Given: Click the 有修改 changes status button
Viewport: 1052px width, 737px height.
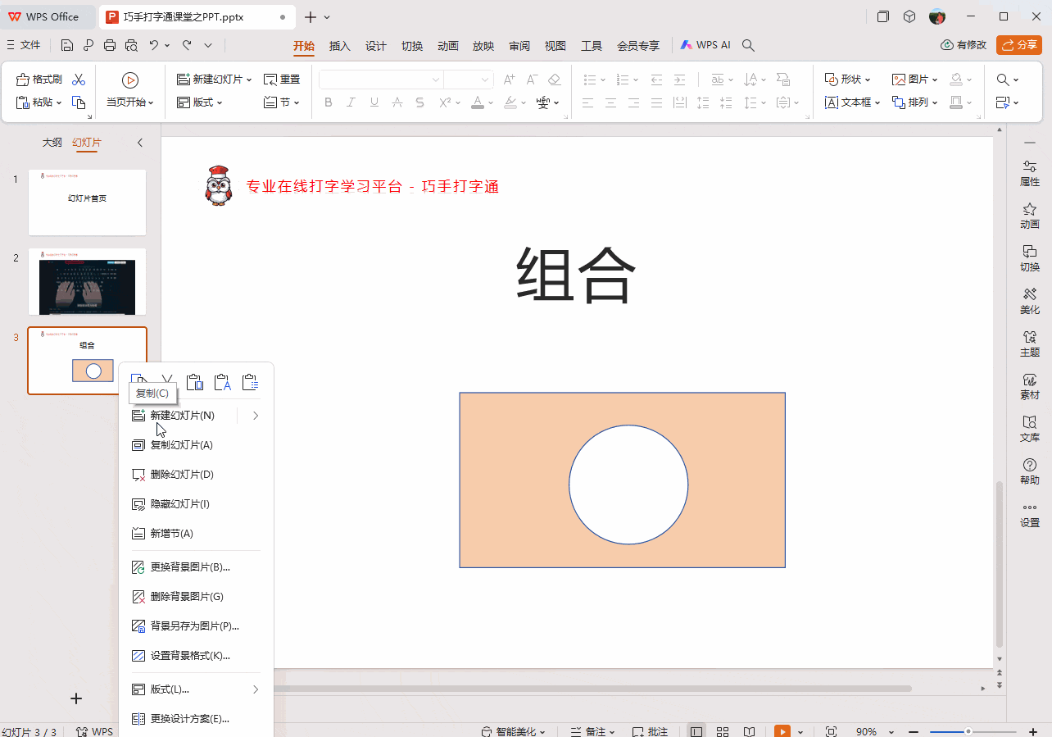Looking at the screenshot, I should coord(964,45).
